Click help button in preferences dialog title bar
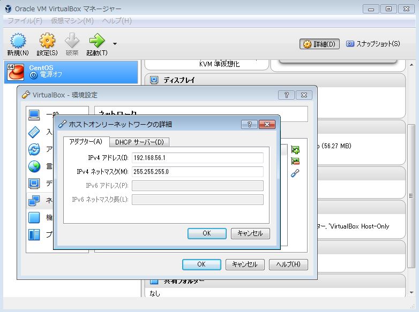 point(286,95)
